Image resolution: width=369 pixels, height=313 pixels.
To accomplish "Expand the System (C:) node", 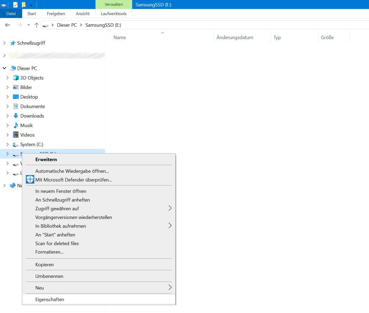I will point(7,144).
